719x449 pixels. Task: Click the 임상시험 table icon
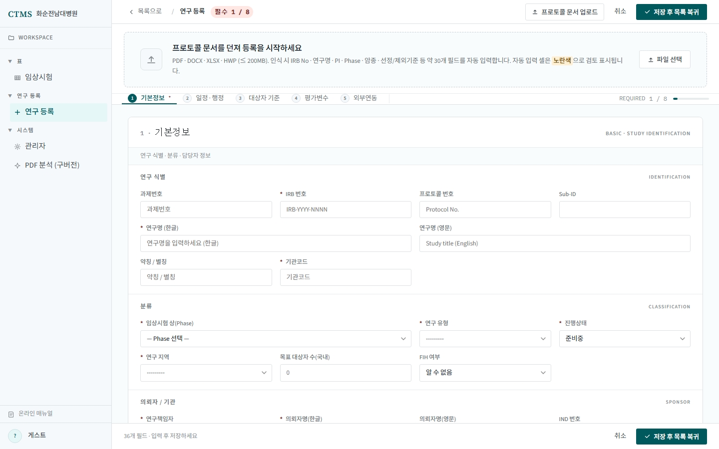[17, 77]
